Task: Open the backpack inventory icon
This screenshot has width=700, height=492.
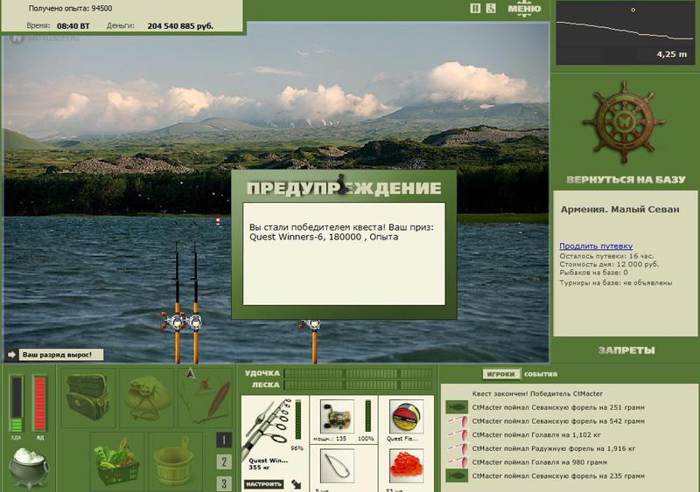Action: point(88,397)
